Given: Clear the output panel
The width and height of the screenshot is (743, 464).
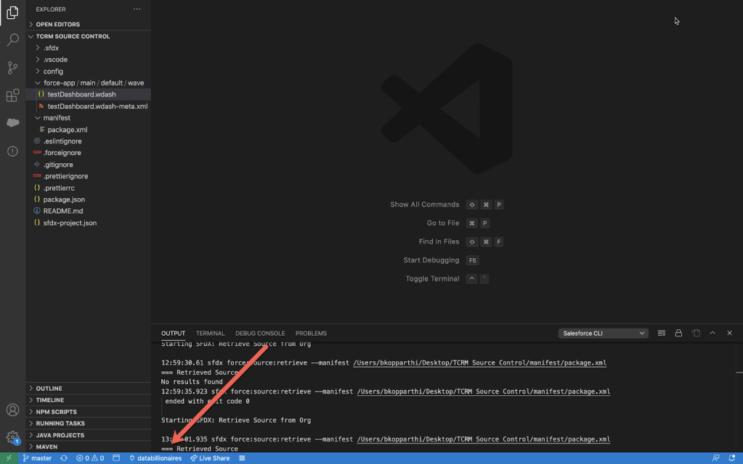Looking at the screenshot, I should click(x=662, y=333).
